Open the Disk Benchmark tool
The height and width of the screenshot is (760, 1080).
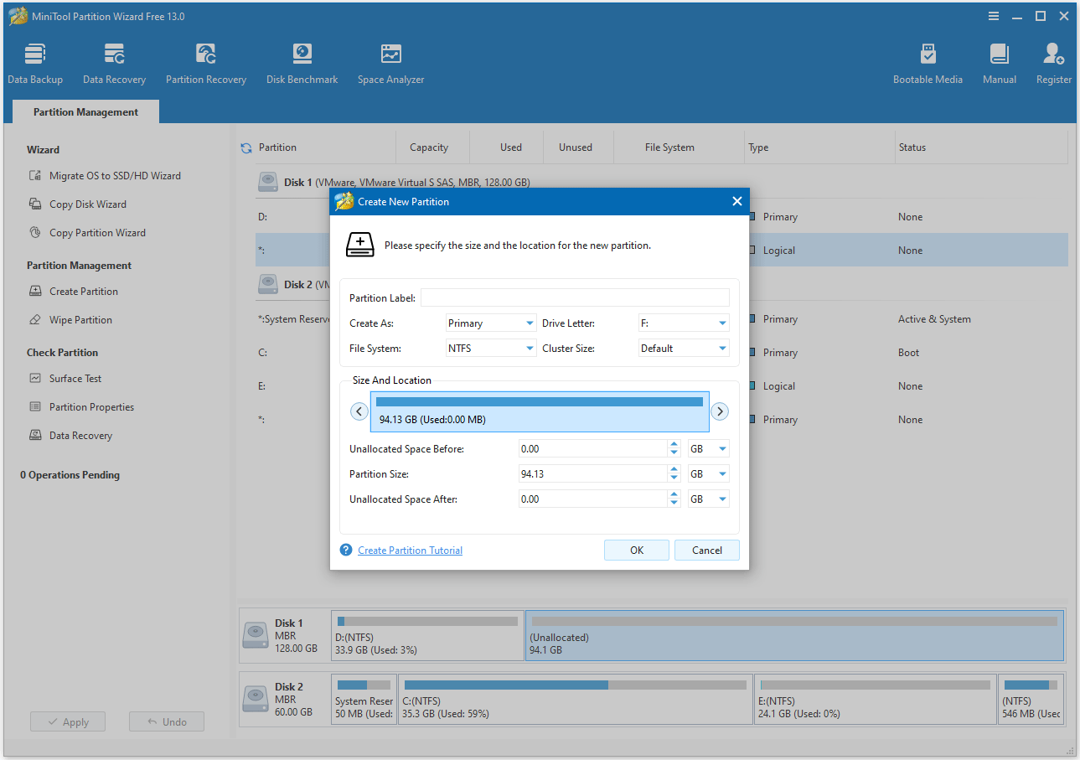pos(302,61)
